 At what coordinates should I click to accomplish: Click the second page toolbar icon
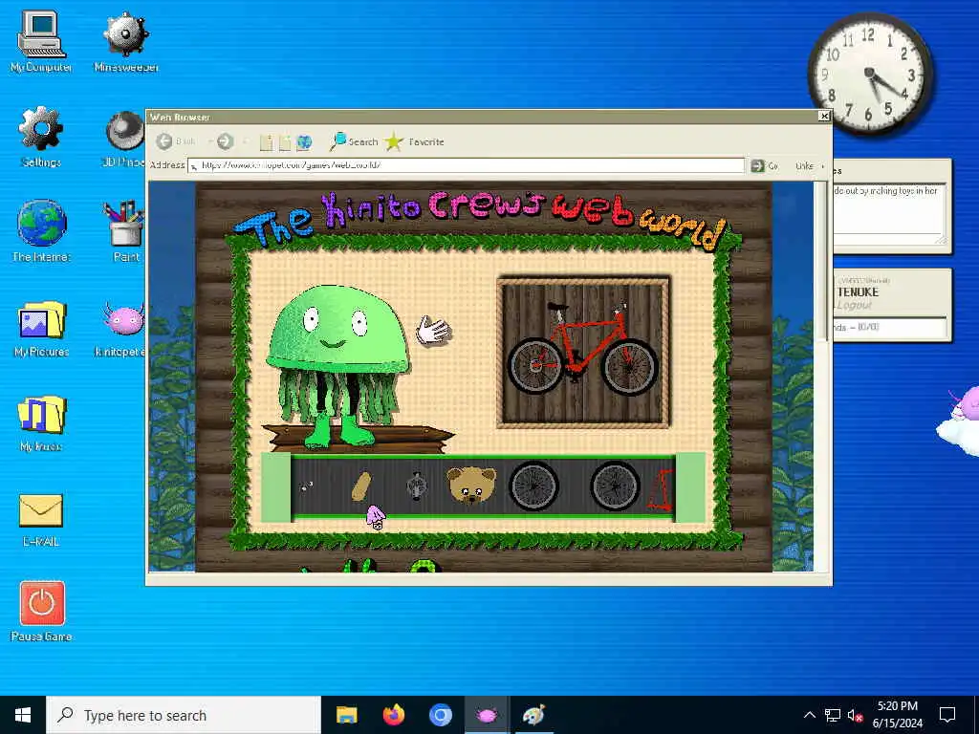285,142
